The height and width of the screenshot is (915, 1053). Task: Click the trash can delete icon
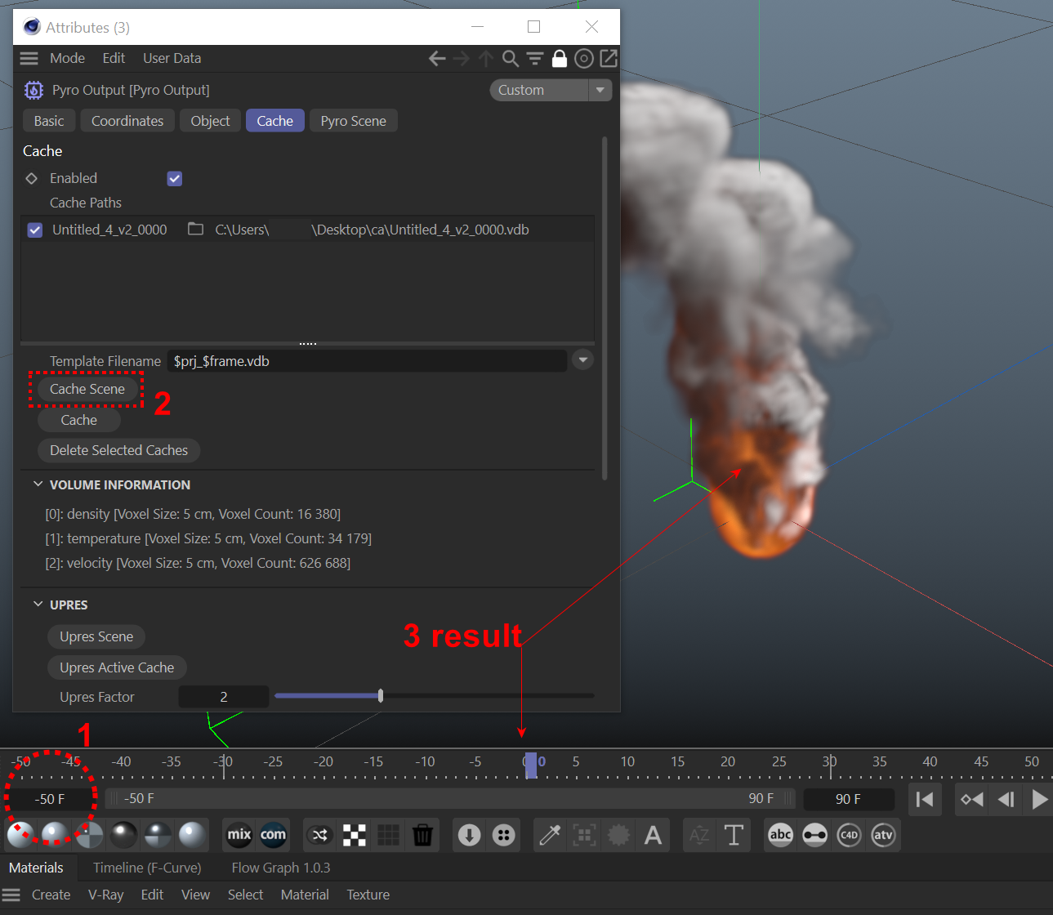(x=422, y=835)
